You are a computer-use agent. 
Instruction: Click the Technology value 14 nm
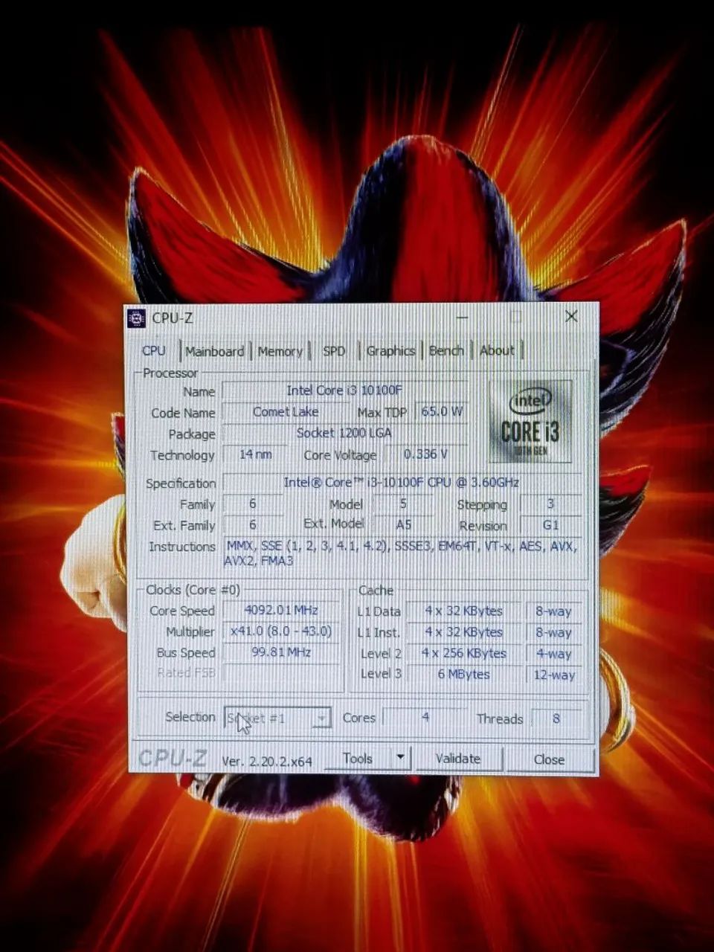[x=254, y=454]
